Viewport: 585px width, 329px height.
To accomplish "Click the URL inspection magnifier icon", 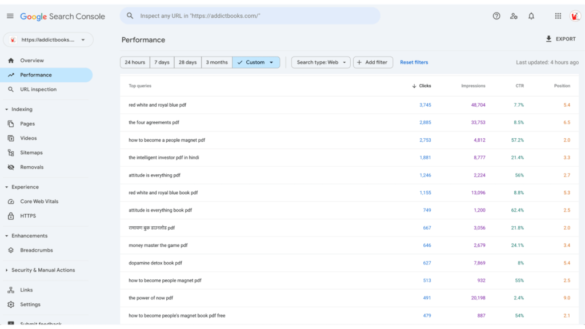I will click(x=11, y=90).
